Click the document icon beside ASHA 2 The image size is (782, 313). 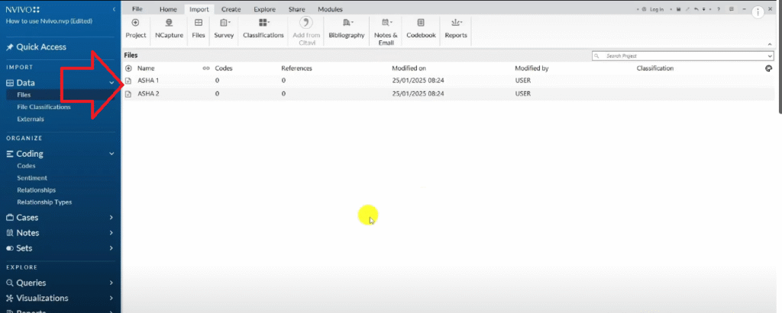(x=128, y=94)
